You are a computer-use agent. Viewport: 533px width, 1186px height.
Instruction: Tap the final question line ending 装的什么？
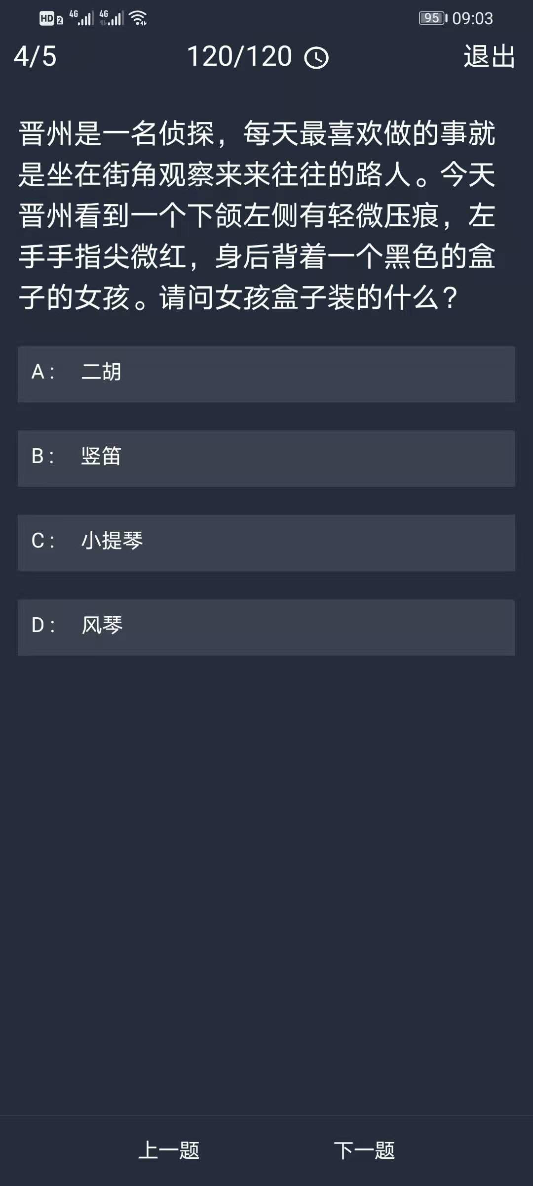239,297
